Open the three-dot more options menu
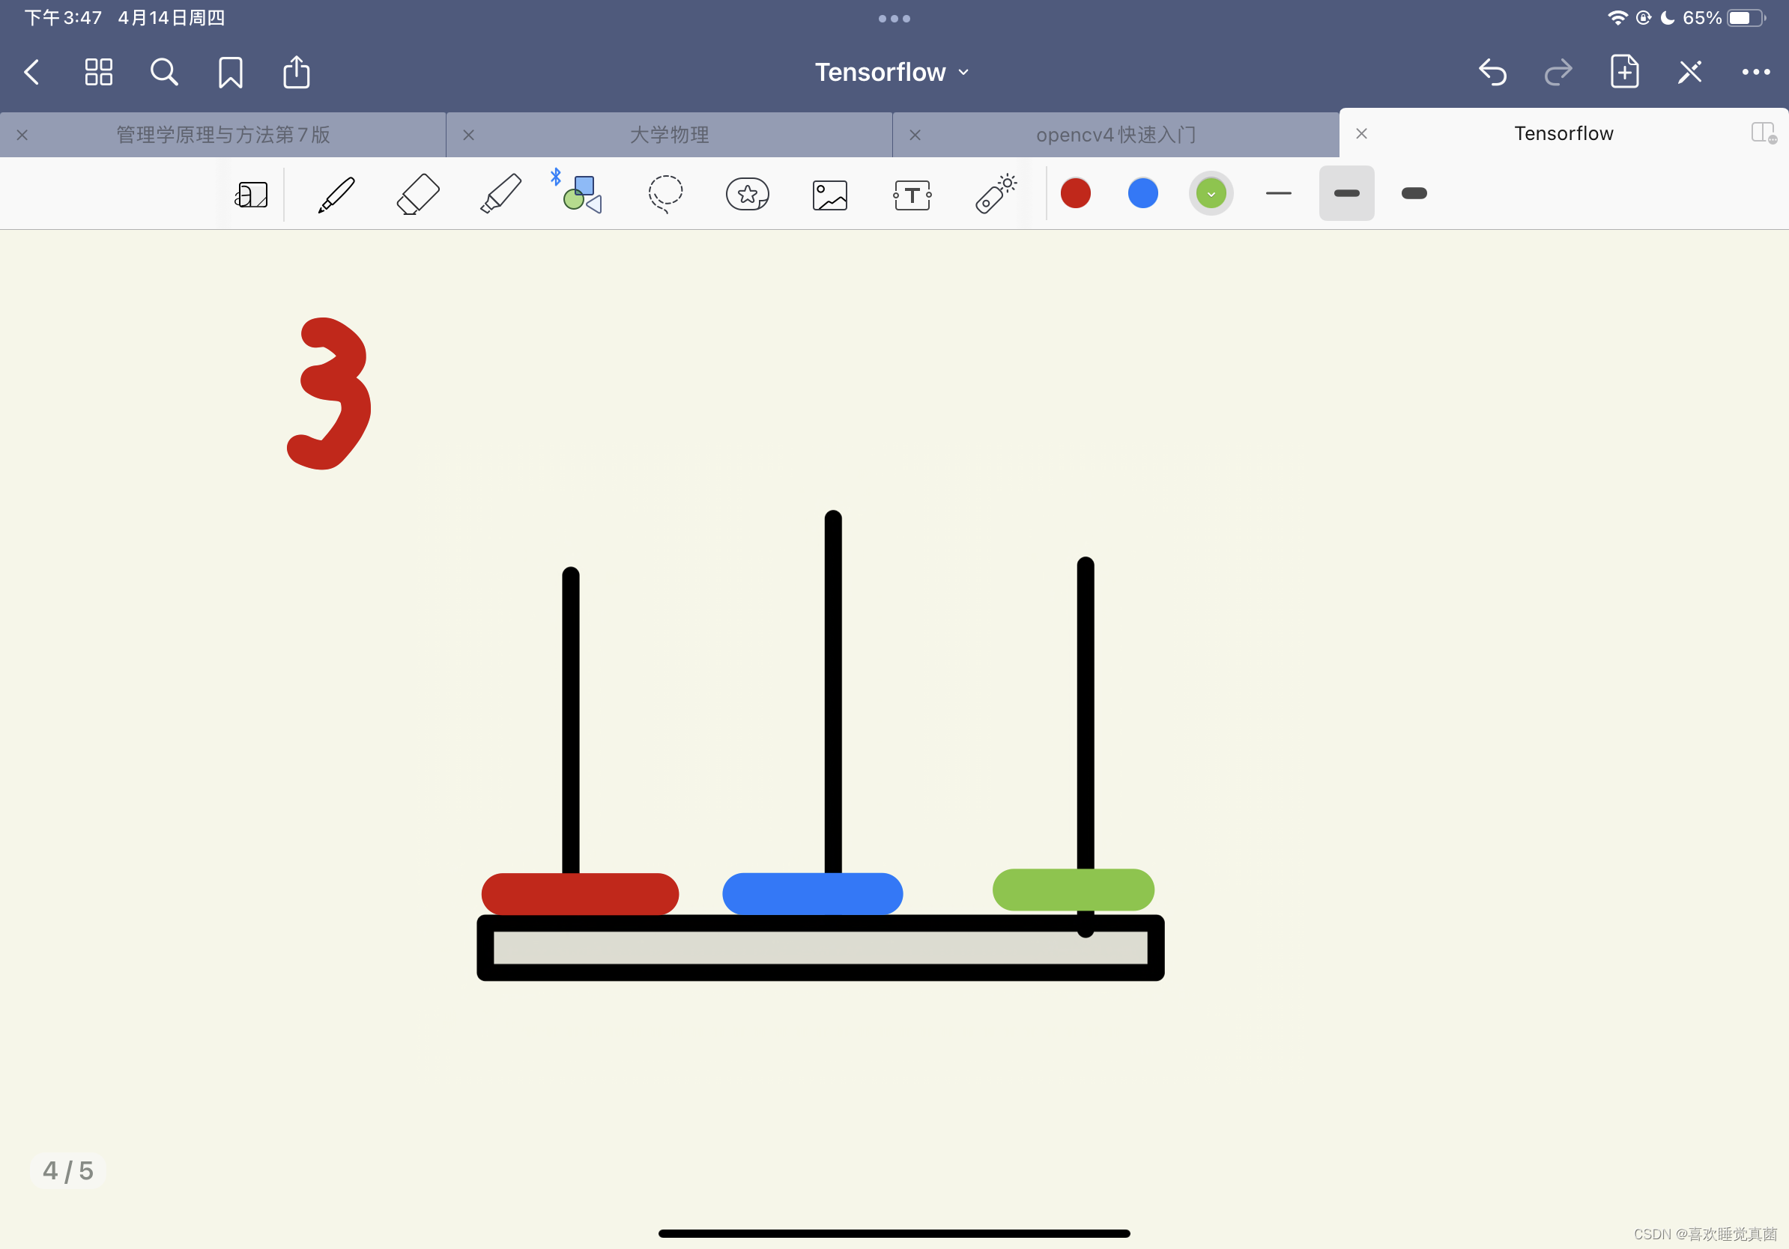Image resolution: width=1789 pixels, height=1249 pixels. click(x=1755, y=73)
